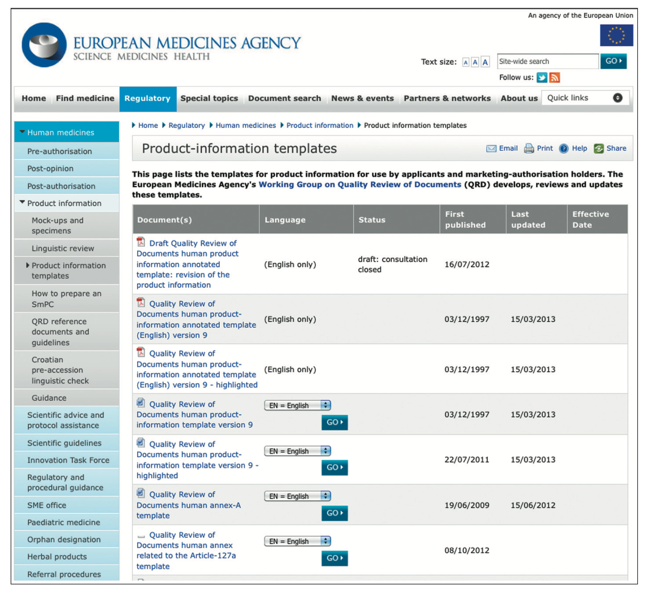Go to Human medicines in the breadcrumb
Image resolution: width=648 pixels, height=593 pixels.
click(246, 125)
